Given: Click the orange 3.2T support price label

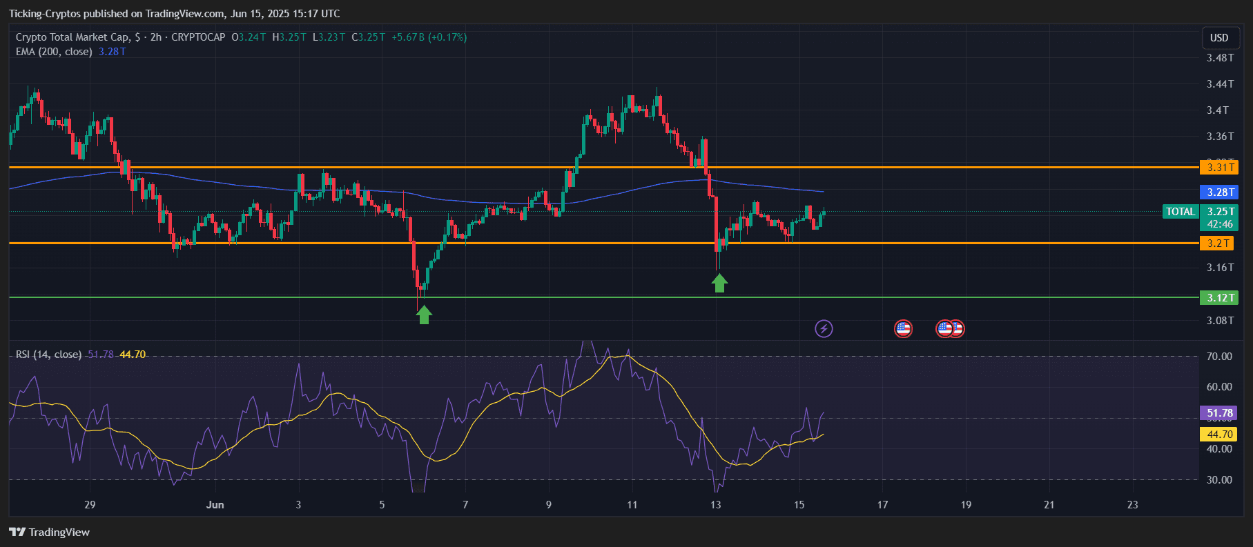Looking at the screenshot, I should pos(1218,243).
